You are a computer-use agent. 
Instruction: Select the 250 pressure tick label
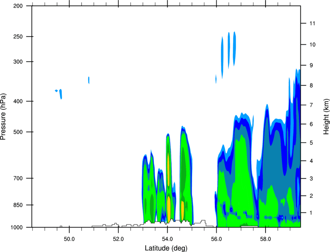18,36
